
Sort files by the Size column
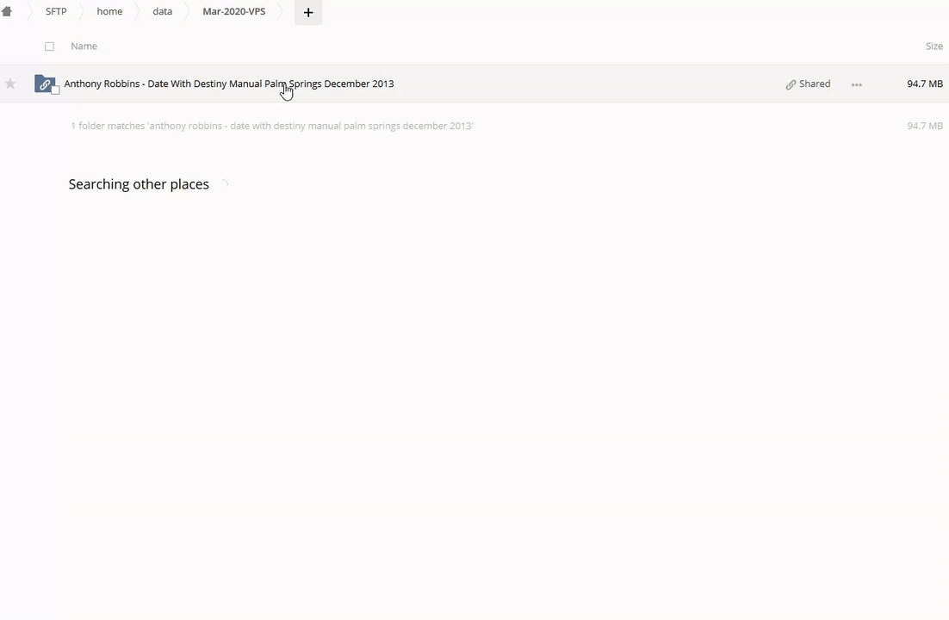(x=933, y=46)
